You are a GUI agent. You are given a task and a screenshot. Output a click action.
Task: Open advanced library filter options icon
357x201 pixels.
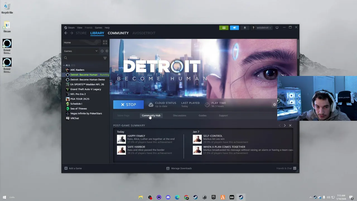(x=105, y=58)
